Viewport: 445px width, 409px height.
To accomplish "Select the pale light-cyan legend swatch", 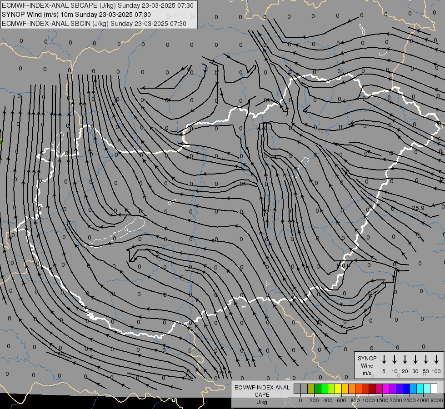I will point(427,389).
